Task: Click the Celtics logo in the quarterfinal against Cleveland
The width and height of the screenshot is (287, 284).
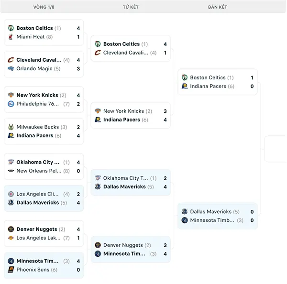Action: coord(98,44)
